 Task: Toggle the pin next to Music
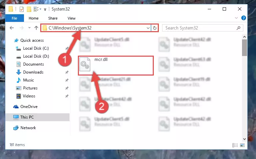67,80
